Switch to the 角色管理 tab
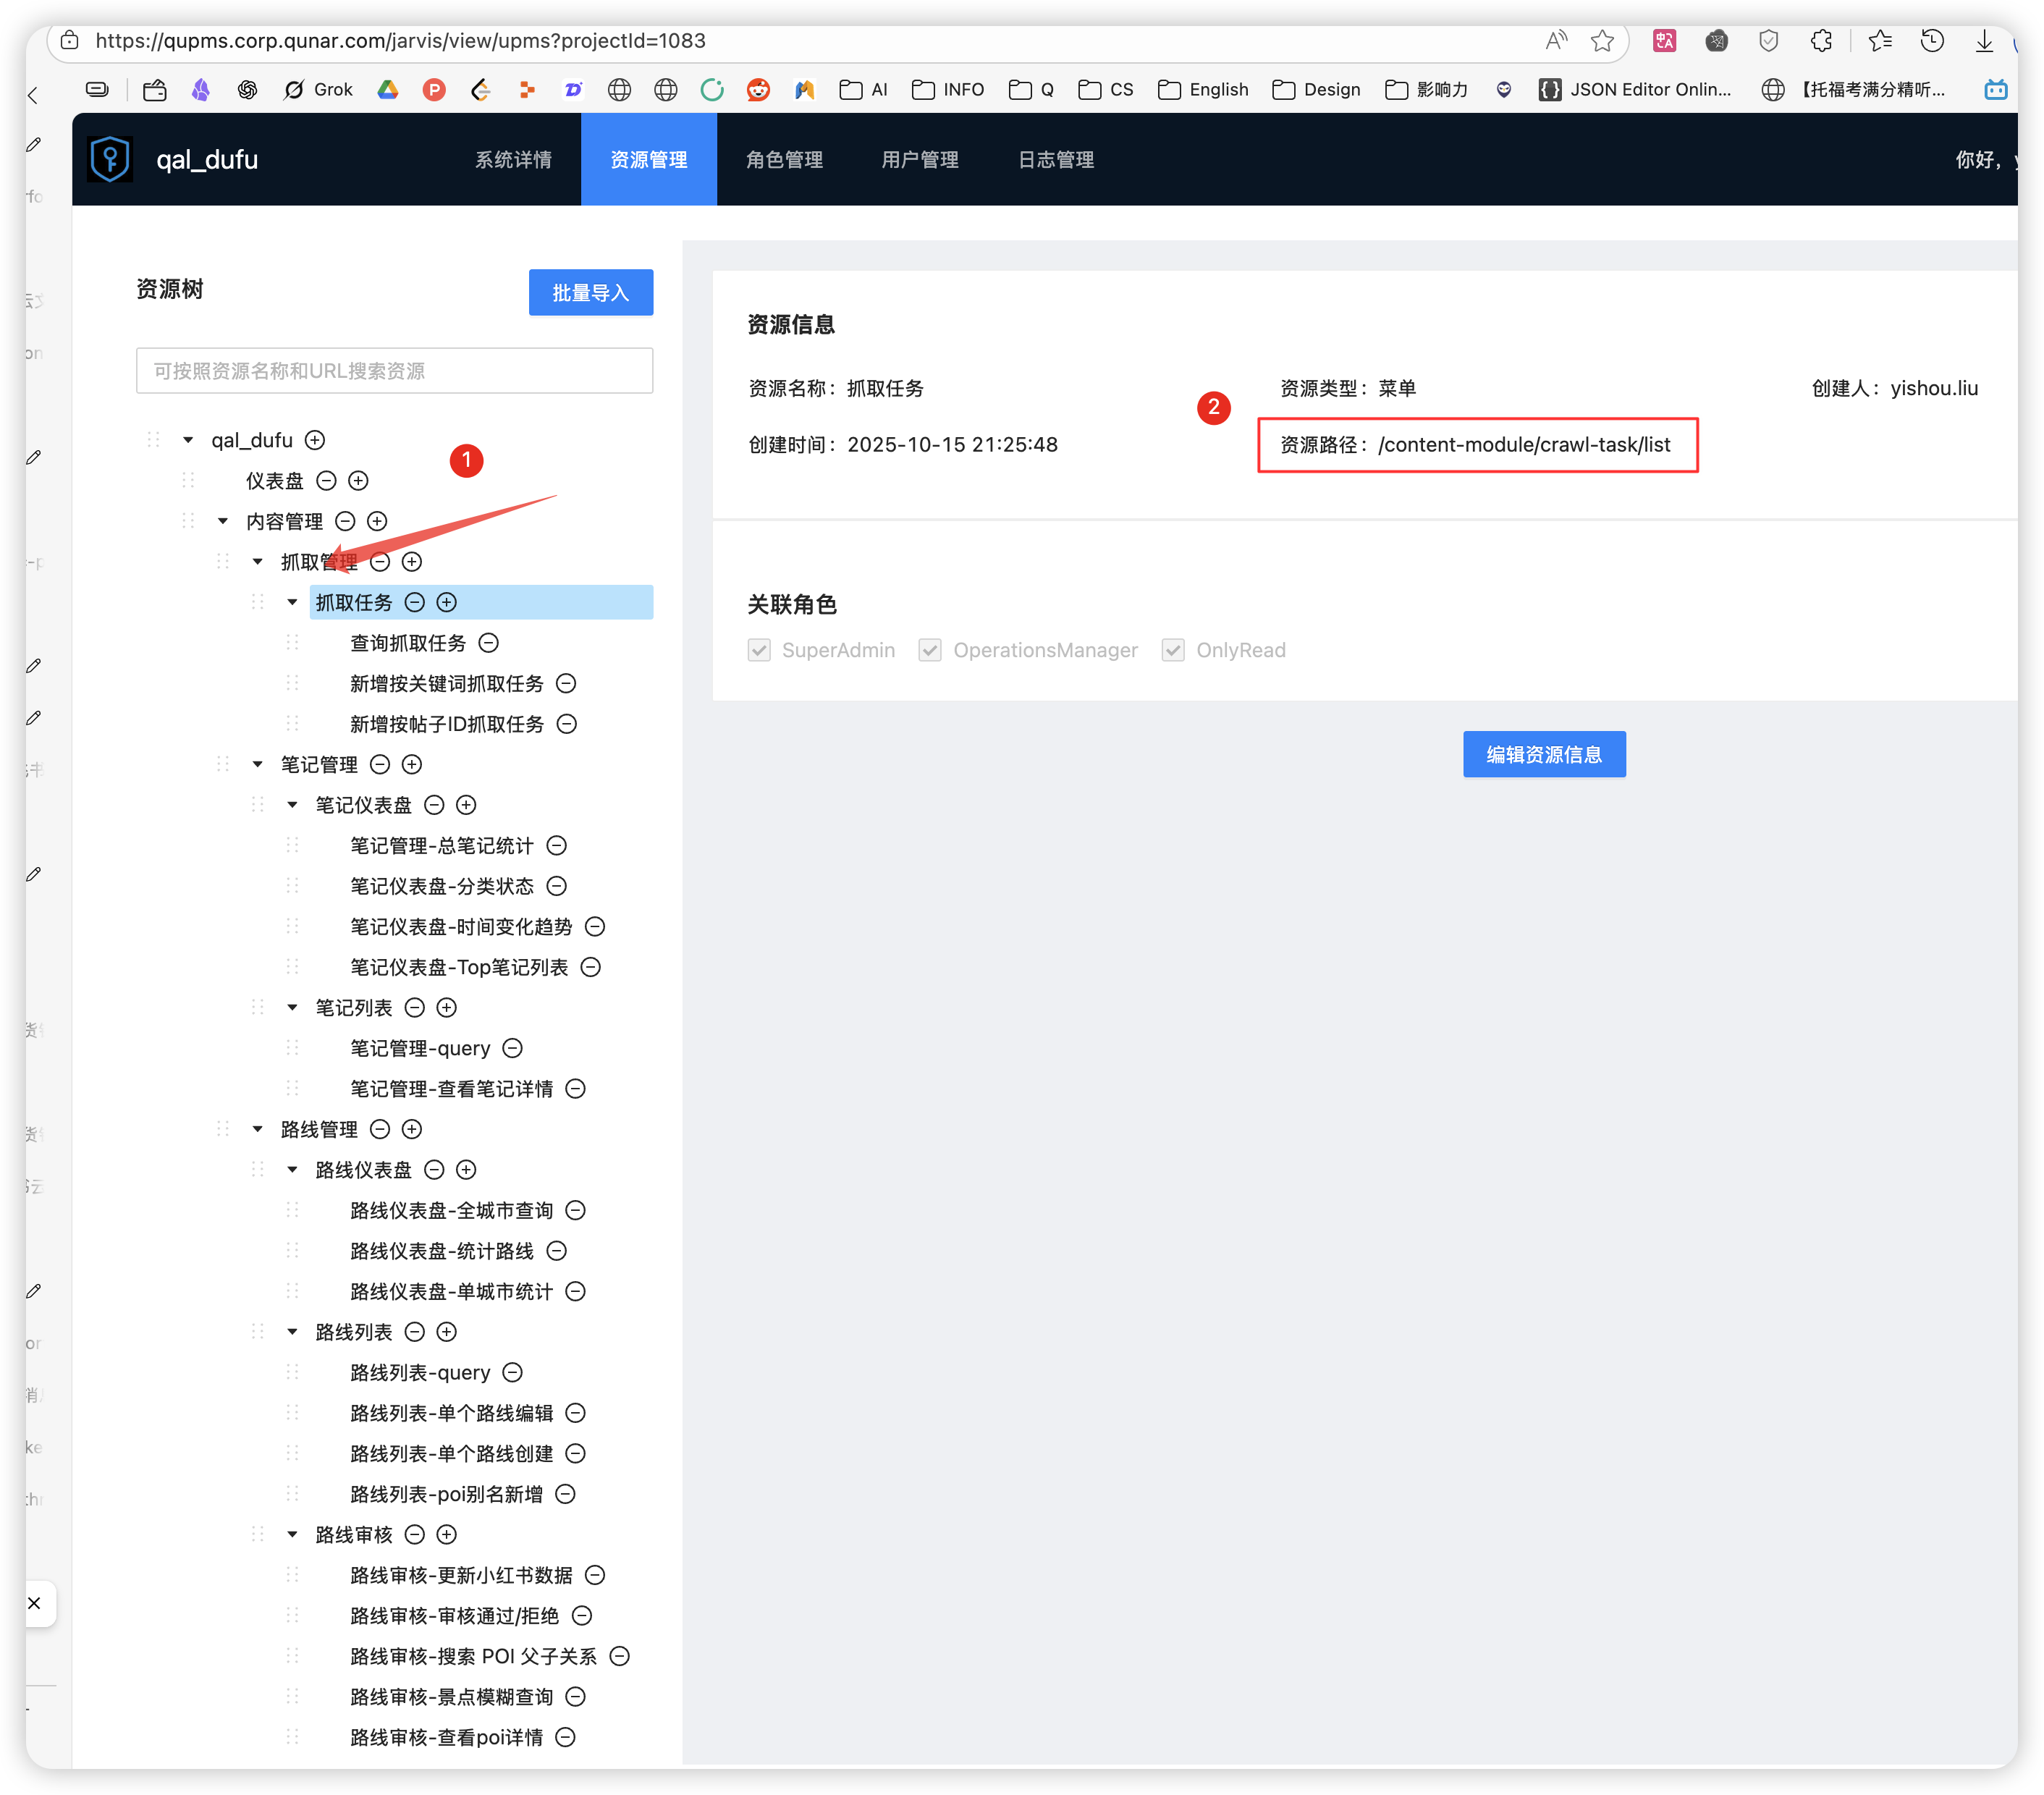Viewport: 2044px width, 1795px height. coord(784,160)
